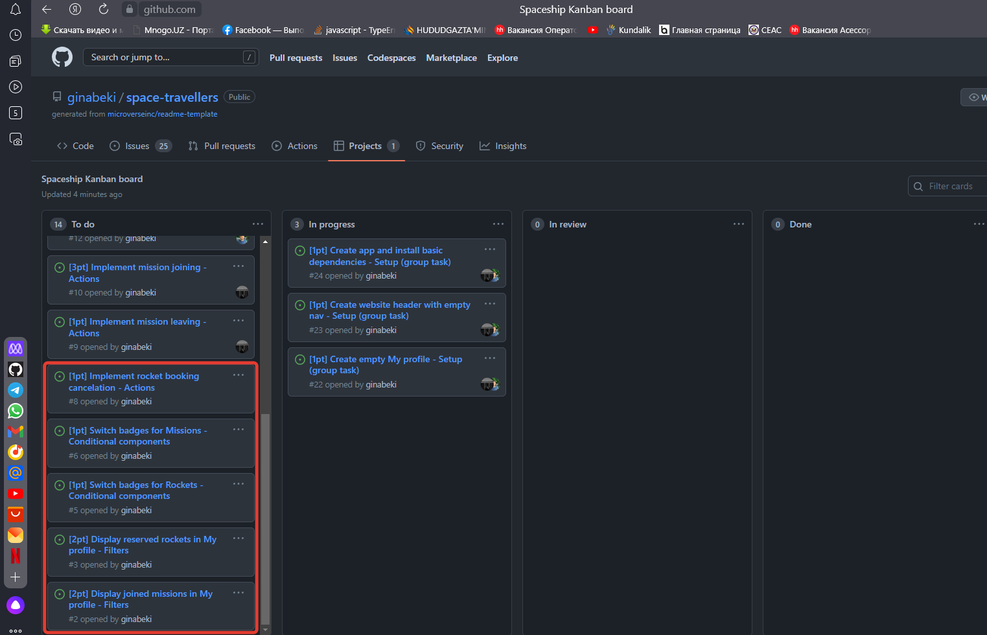Open Messenger from the sidebar
This screenshot has height=635, width=987.
coord(16,348)
